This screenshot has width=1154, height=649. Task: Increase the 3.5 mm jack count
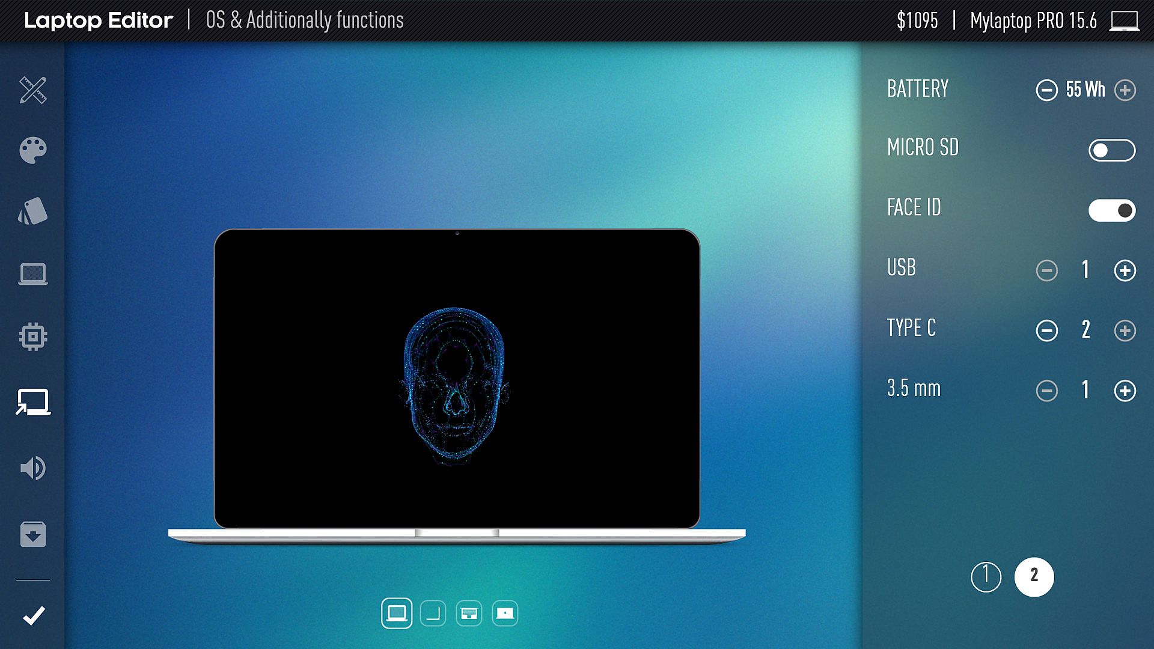point(1125,391)
